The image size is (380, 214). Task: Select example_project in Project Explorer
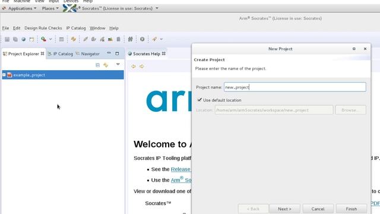(x=63, y=75)
